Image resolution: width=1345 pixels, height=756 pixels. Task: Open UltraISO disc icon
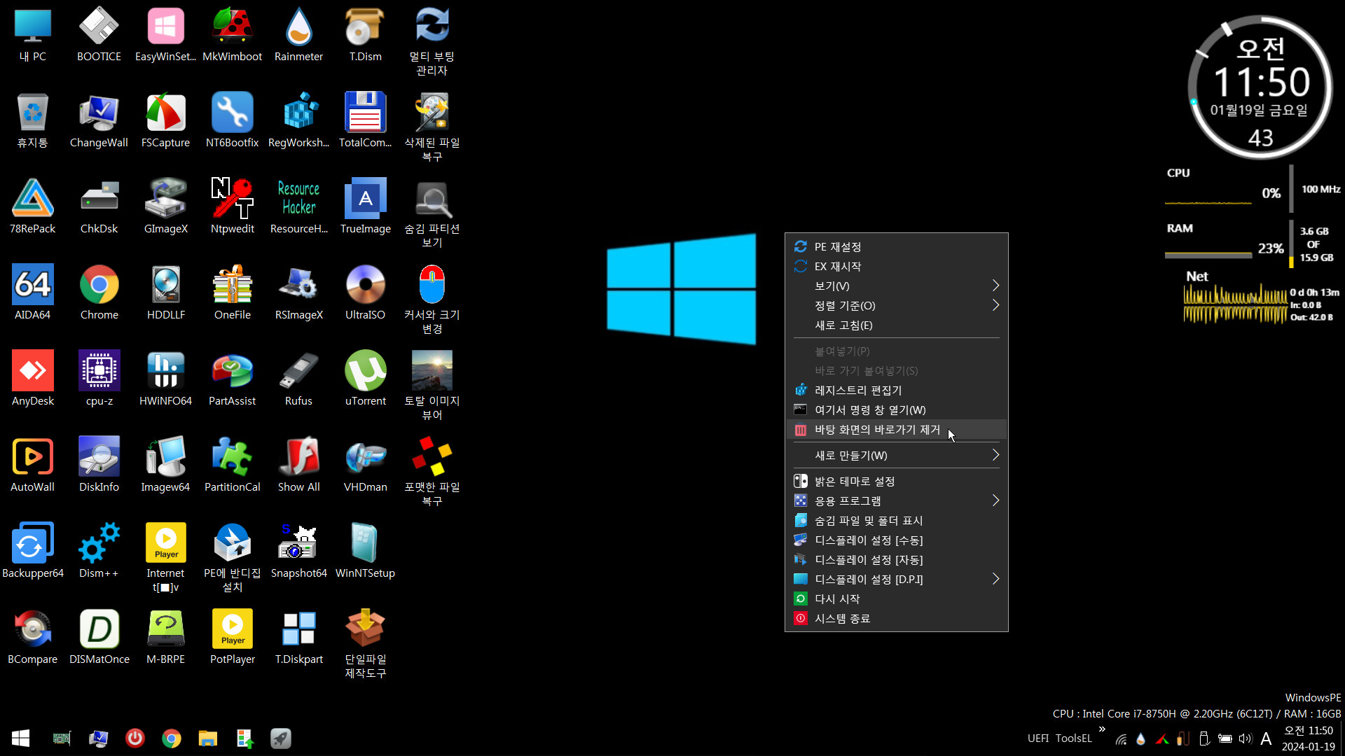(365, 292)
